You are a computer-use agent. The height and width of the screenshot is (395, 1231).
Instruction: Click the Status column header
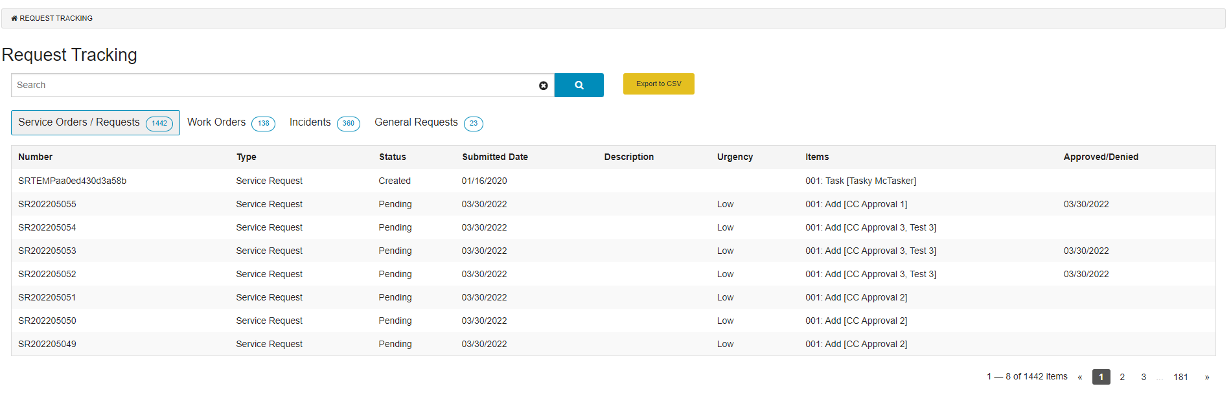(392, 157)
